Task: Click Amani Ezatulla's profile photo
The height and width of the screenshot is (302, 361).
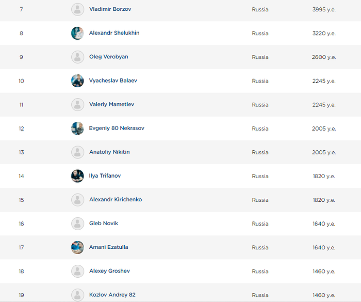Action: point(77,247)
